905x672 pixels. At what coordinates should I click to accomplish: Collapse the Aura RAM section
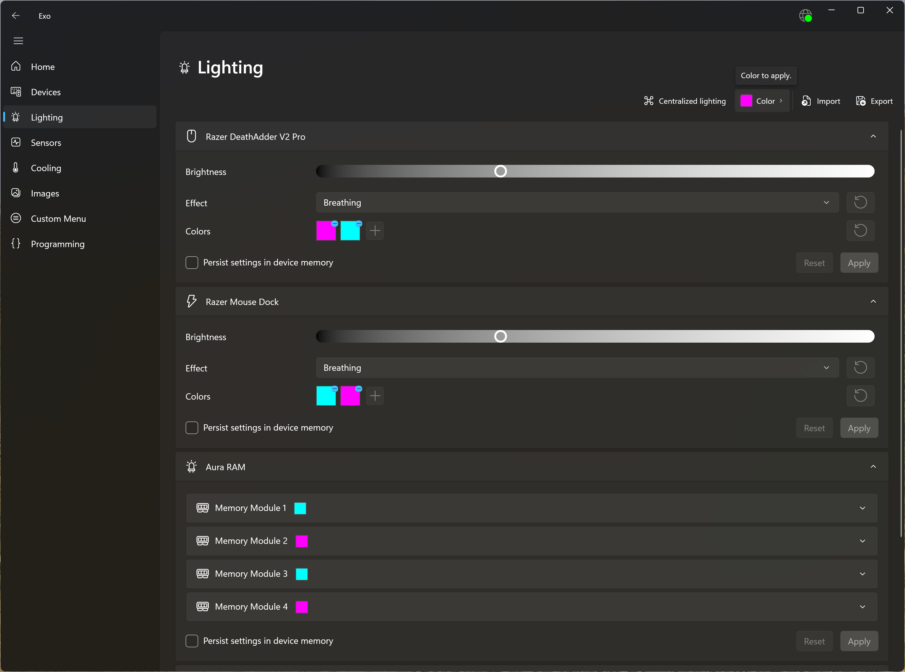pyautogui.click(x=873, y=467)
